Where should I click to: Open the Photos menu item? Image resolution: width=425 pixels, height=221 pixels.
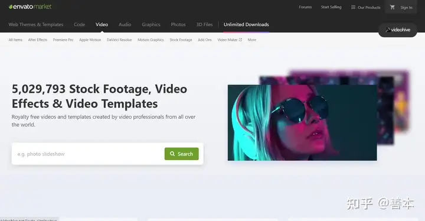178,24
